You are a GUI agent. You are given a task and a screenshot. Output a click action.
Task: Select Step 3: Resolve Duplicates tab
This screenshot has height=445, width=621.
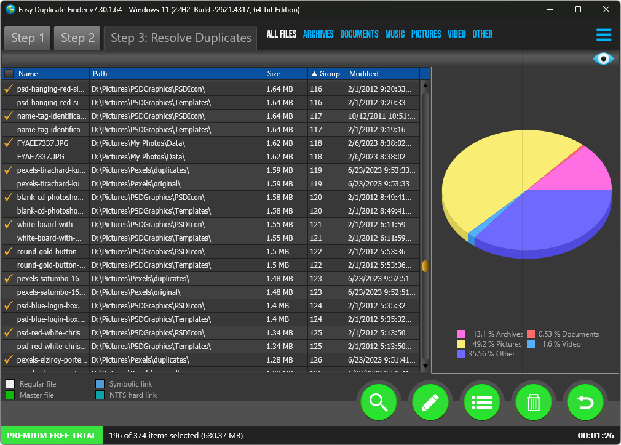tap(181, 38)
